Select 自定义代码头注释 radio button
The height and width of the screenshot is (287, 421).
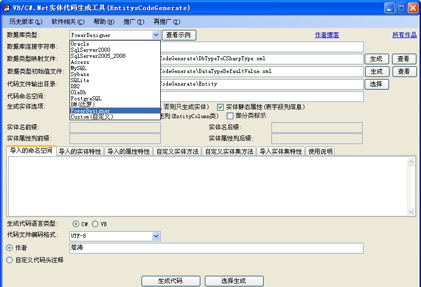(10, 260)
